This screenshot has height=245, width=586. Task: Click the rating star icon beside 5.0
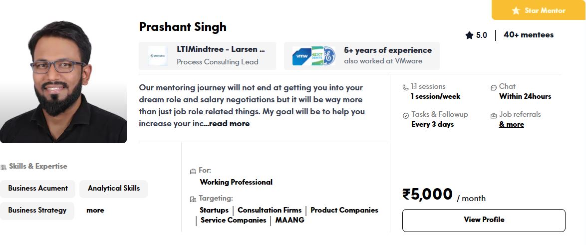(x=469, y=35)
